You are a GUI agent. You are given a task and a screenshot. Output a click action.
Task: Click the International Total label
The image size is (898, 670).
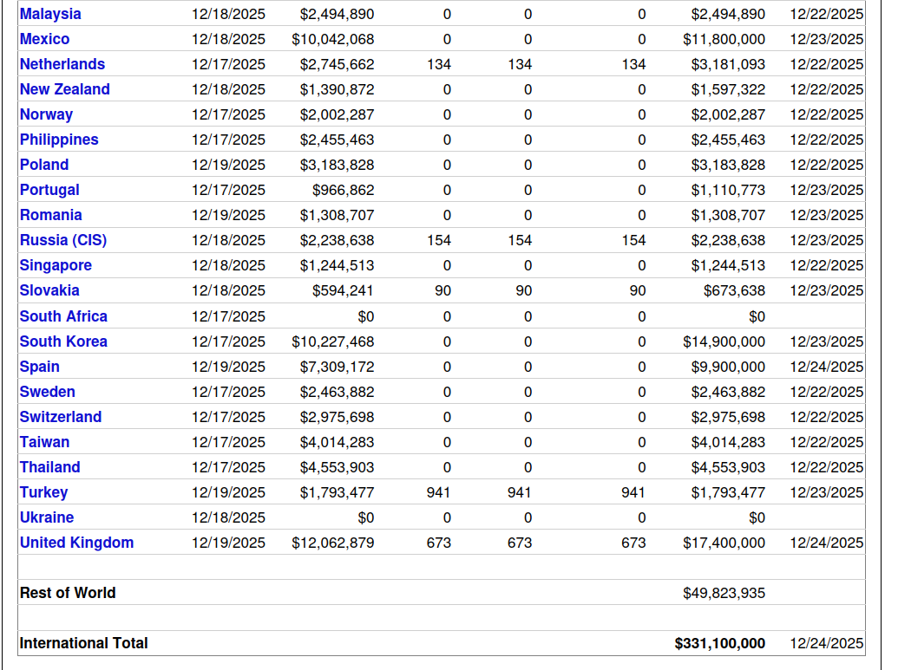point(83,644)
